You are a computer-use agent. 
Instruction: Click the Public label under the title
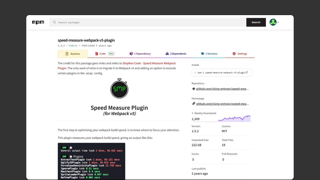pos(73,46)
